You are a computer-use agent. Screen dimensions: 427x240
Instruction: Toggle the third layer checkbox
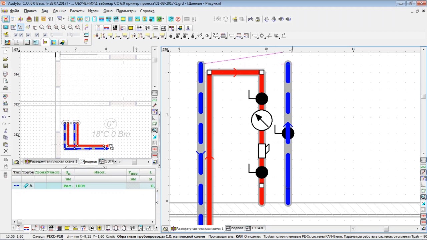(28, 35)
